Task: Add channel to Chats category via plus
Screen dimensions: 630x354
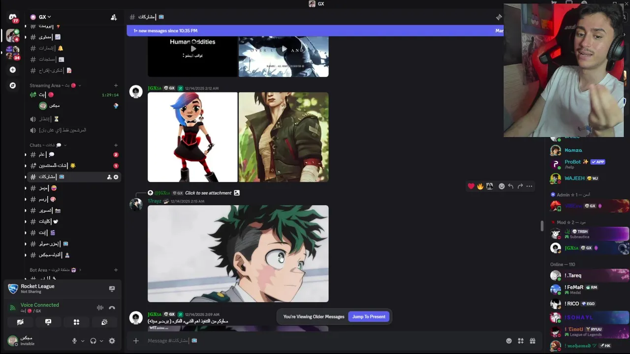Action: click(x=116, y=145)
